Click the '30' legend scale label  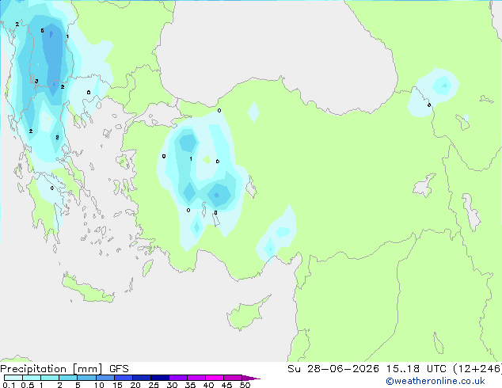coord(172,385)
